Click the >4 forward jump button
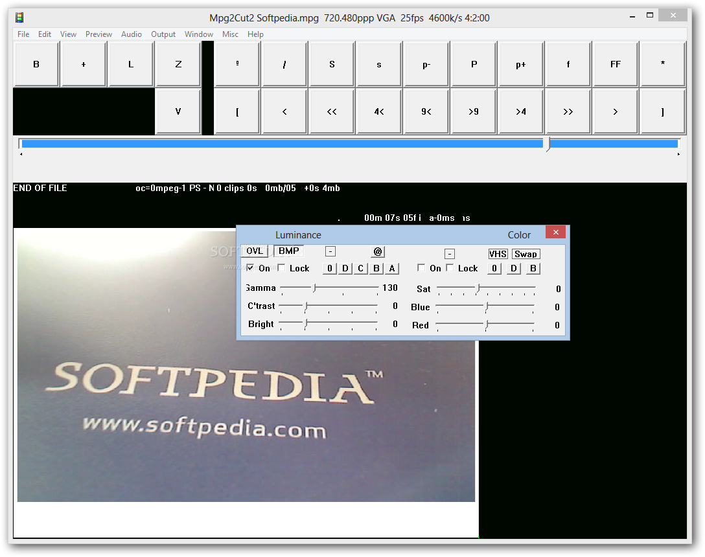This screenshot has width=705, height=557. [x=521, y=111]
